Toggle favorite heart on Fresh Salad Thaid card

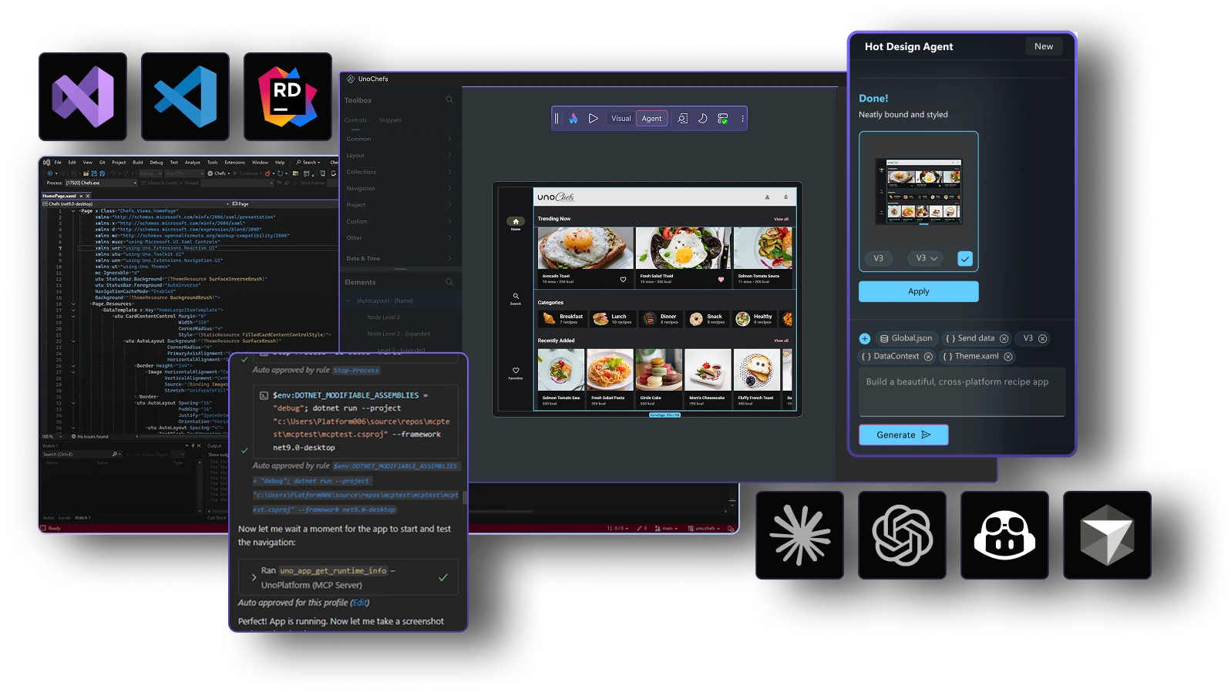(x=721, y=280)
